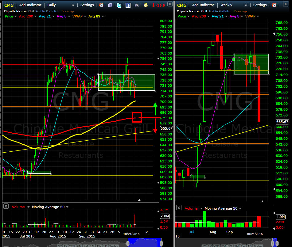Click the alarm clock icon on Weekly chart
Screen dimensions: 292x247
tap(274, 5)
